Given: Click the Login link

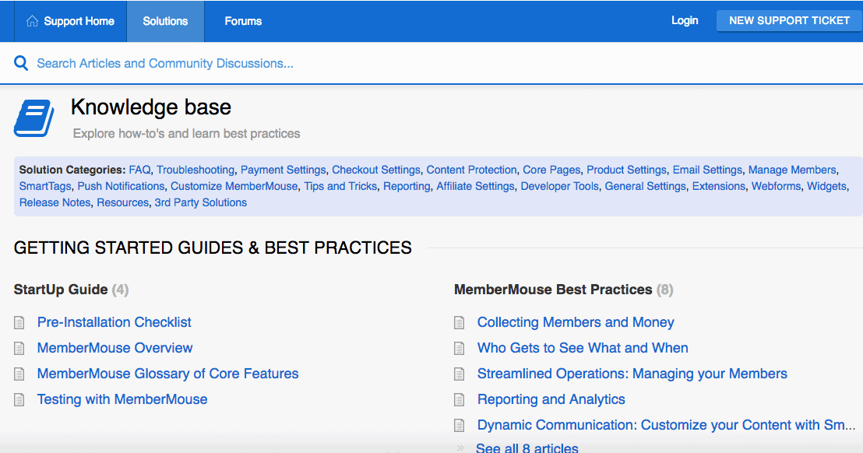Looking at the screenshot, I should 685,21.
